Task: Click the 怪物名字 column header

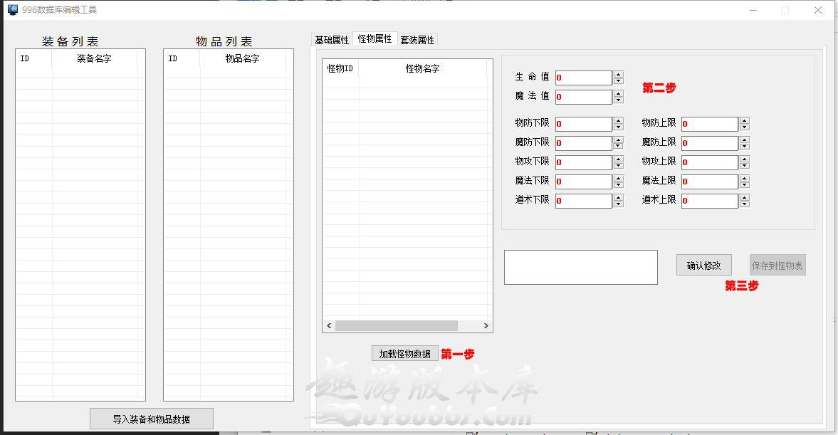Action: [423, 68]
